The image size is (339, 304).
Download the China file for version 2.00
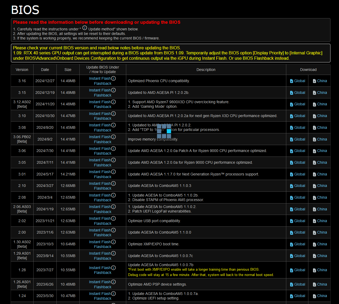click(322, 232)
